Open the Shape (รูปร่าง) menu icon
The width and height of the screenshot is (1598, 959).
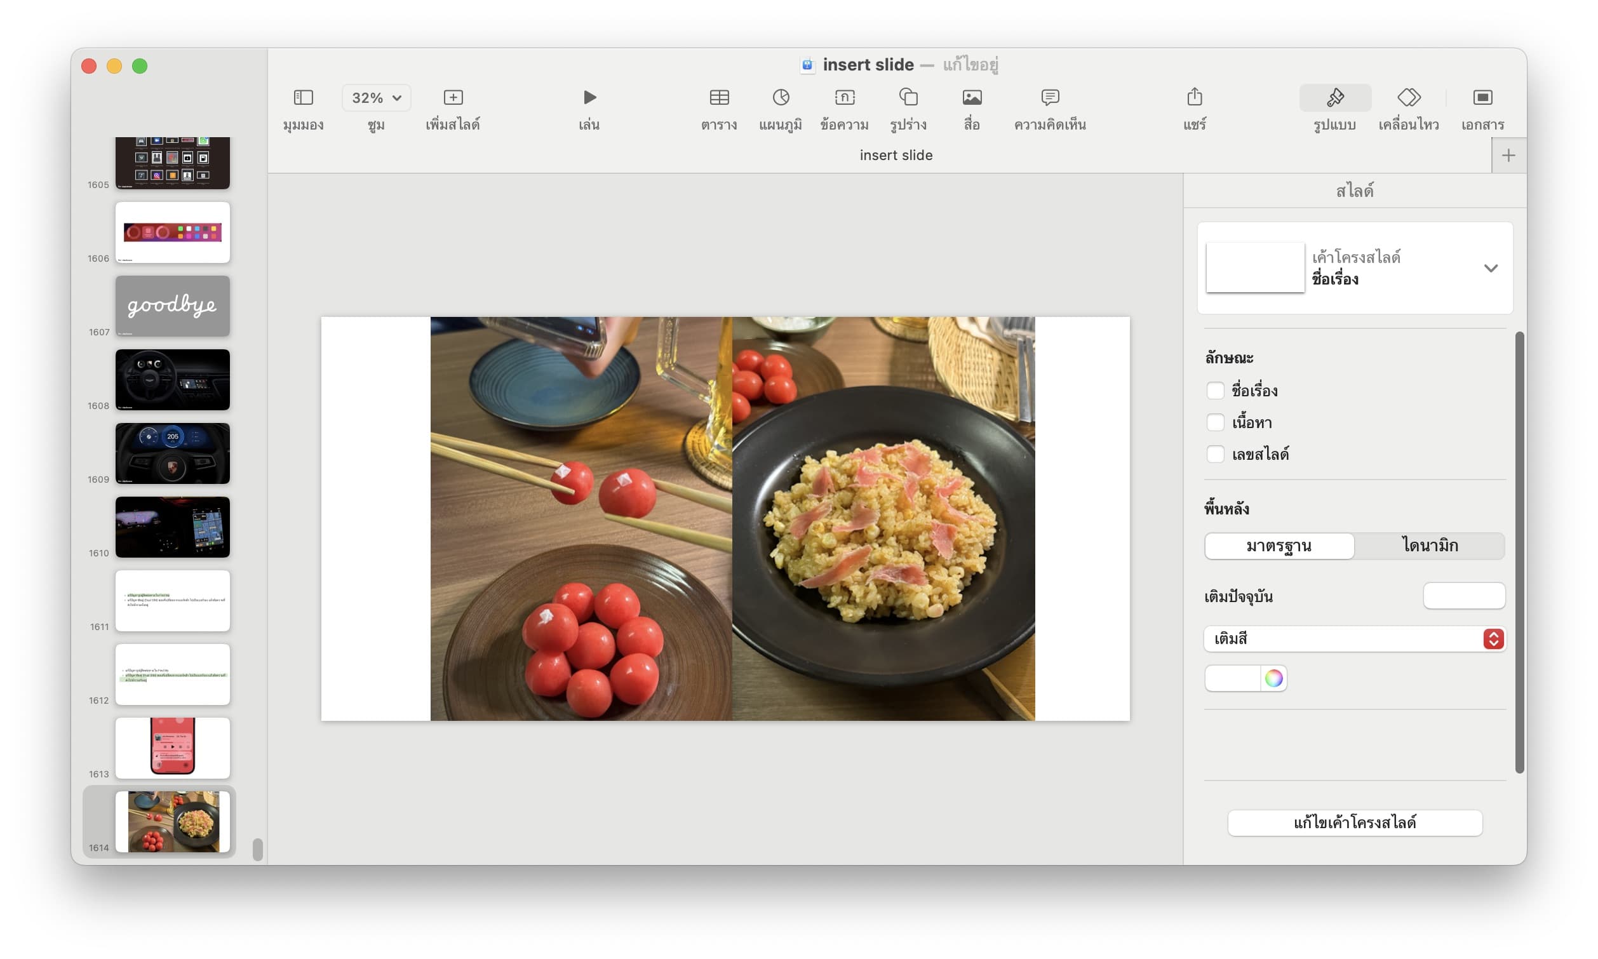pos(908,98)
